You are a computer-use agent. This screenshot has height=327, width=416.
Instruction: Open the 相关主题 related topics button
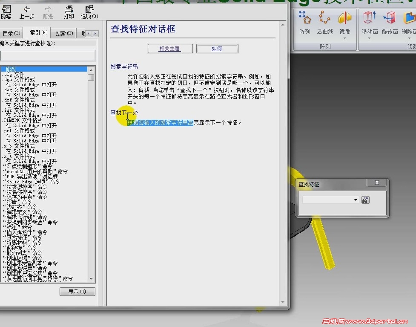pyautogui.click(x=170, y=49)
